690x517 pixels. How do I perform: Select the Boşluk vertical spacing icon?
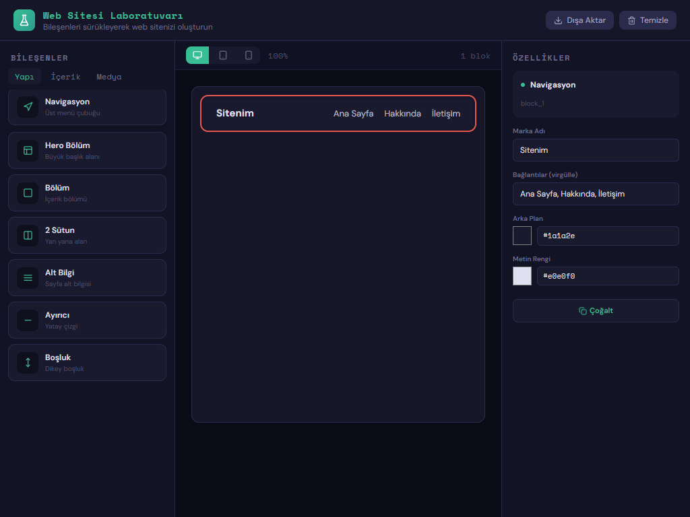(x=28, y=363)
